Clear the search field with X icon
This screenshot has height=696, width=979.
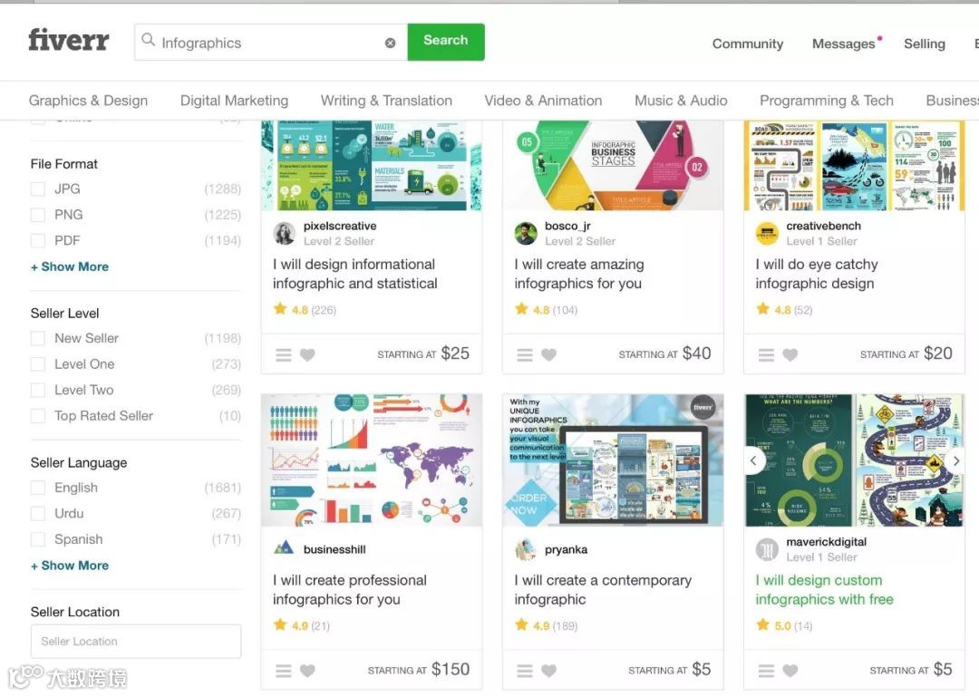tap(390, 43)
